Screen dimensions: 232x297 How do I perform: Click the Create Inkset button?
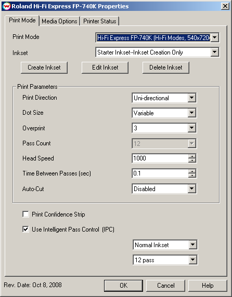pyautogui.click(x=44, y=67)
